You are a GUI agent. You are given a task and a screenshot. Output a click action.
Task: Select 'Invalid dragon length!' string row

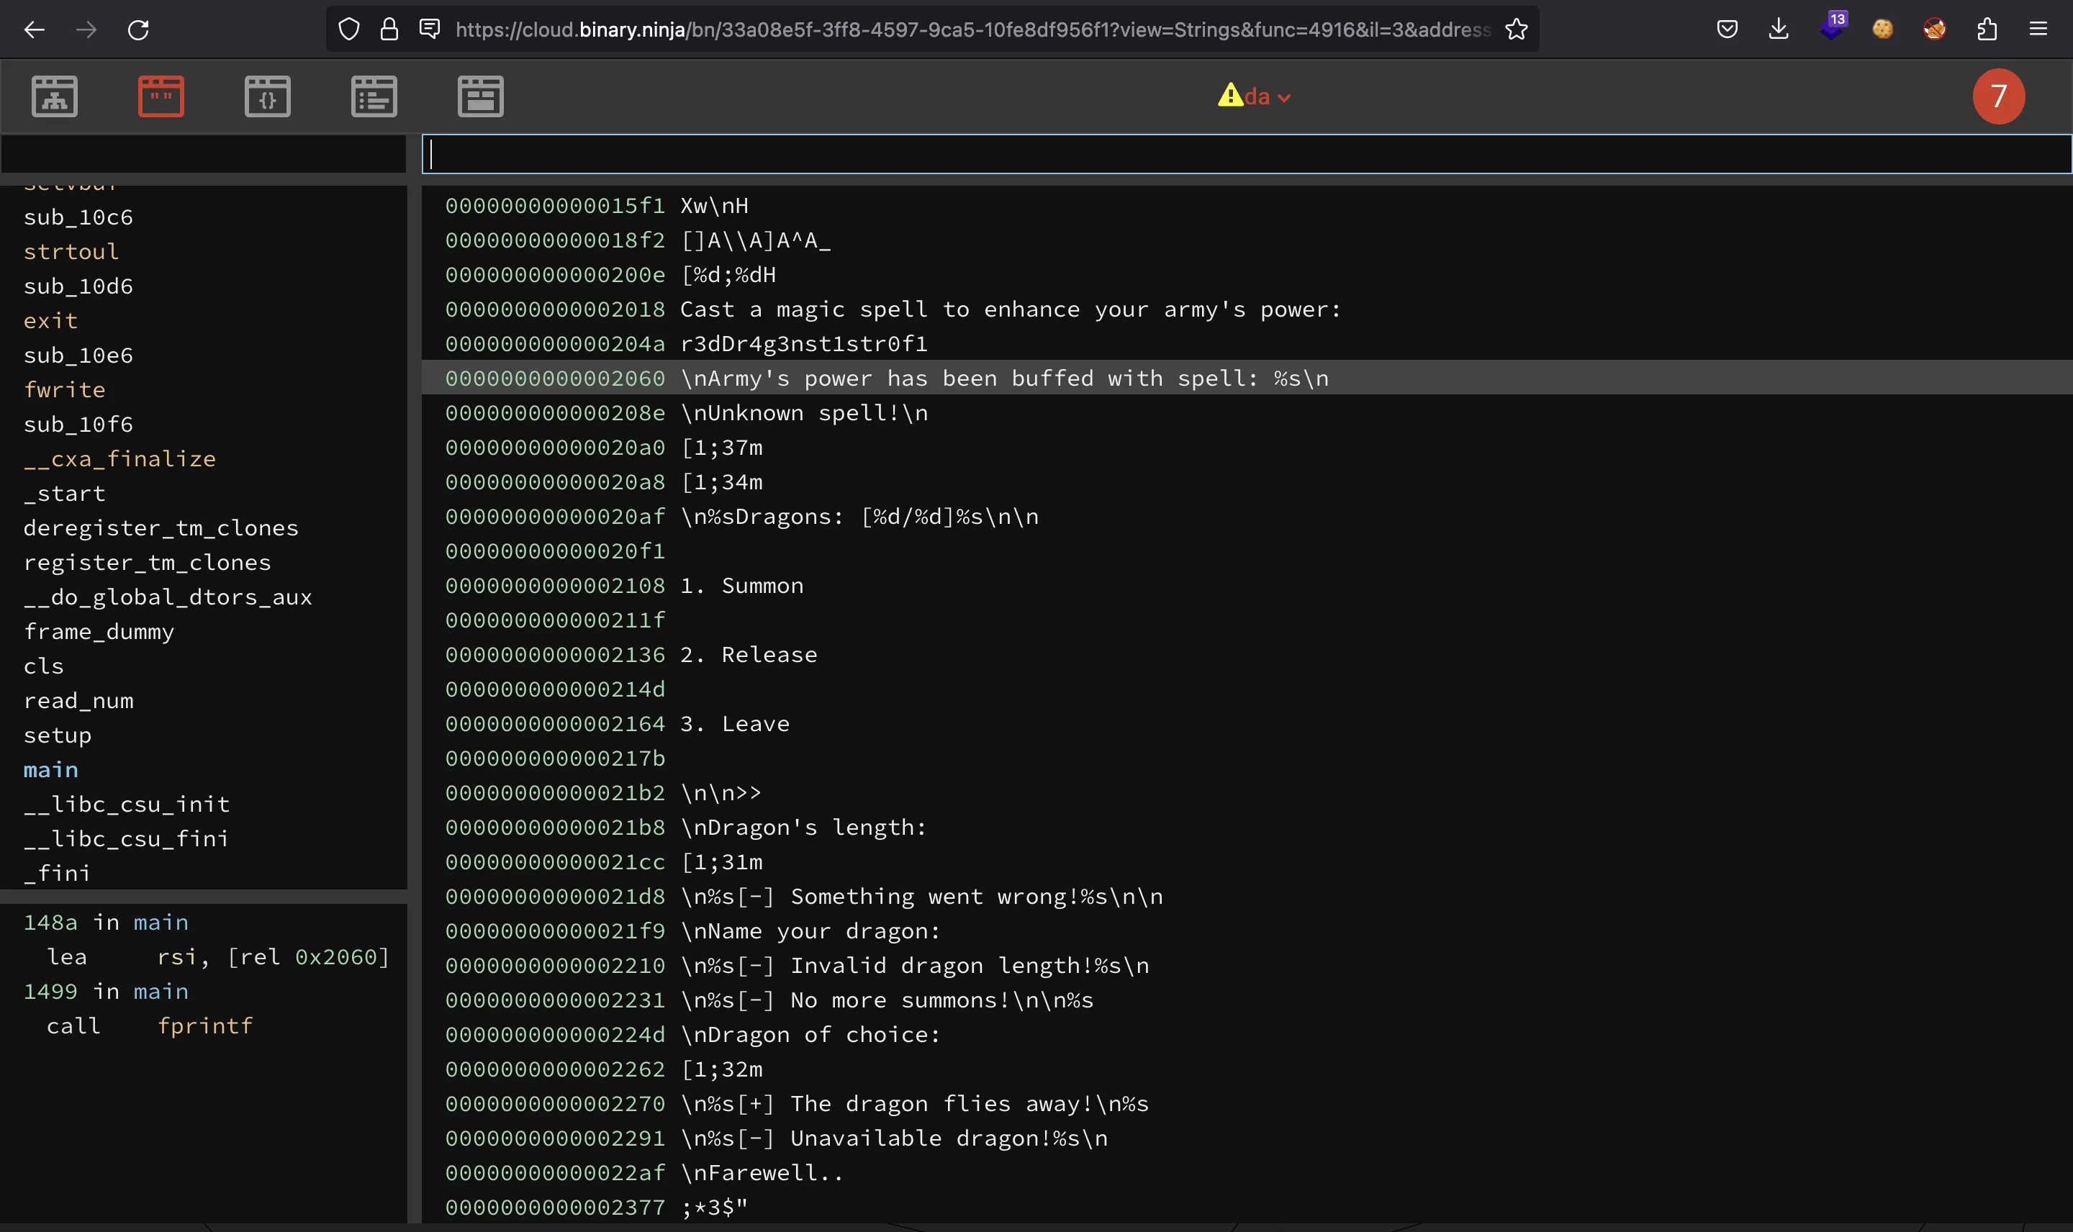click(x=1246, y=966)
